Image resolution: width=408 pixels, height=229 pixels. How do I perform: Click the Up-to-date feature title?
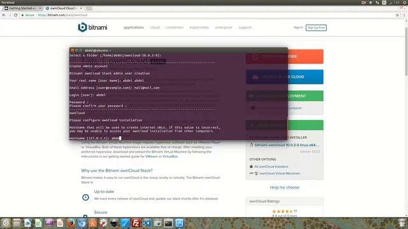(104, 191)
